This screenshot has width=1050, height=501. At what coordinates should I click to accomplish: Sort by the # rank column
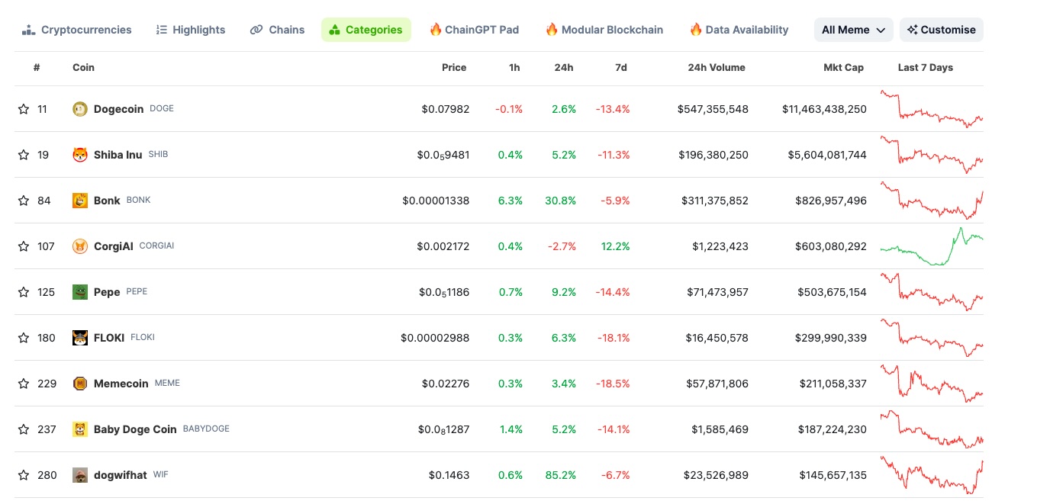[37, 68]
